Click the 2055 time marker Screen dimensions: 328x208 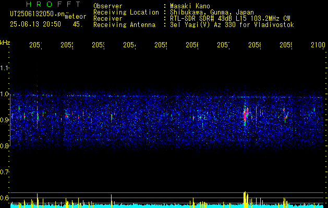tap(161, 45)
